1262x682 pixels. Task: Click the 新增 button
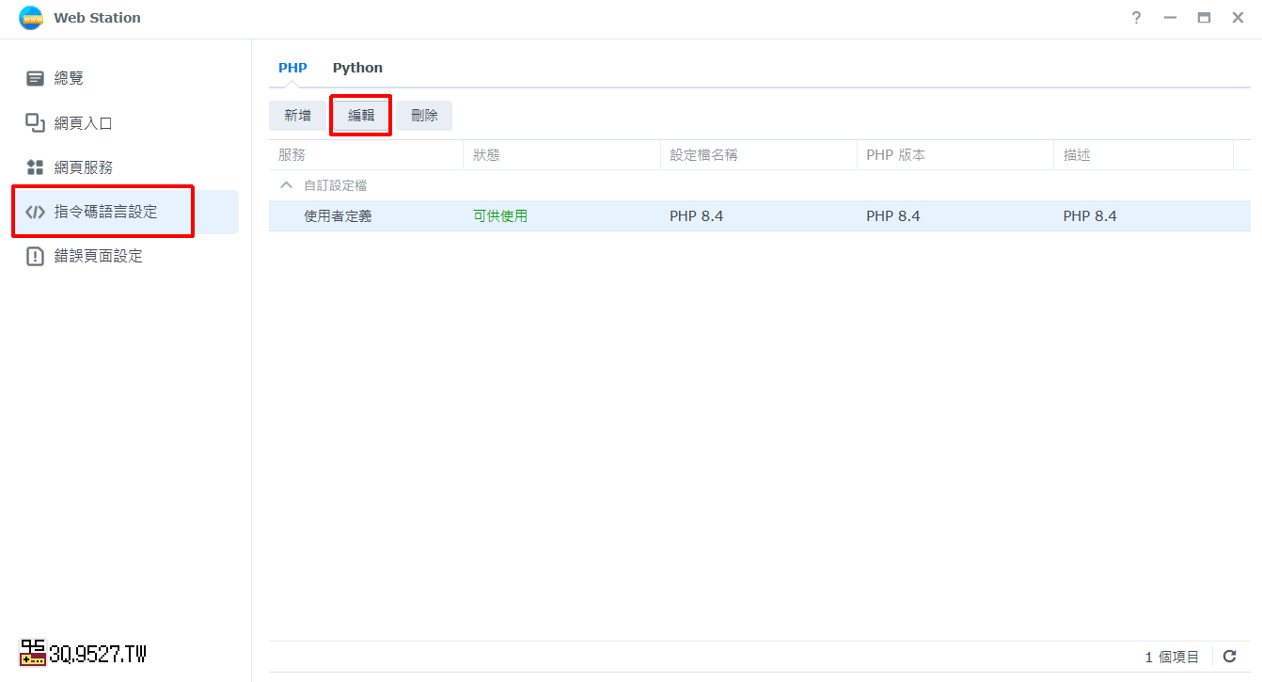pos(297,116)
